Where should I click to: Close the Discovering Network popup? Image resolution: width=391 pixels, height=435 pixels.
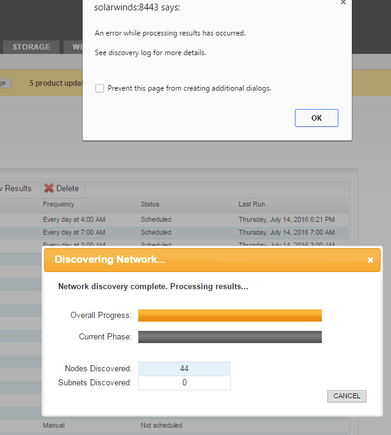[370, 260]
